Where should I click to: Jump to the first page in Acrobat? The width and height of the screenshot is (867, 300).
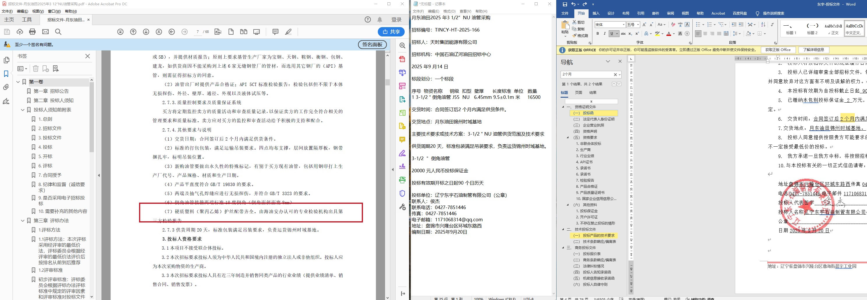point(120,32)
